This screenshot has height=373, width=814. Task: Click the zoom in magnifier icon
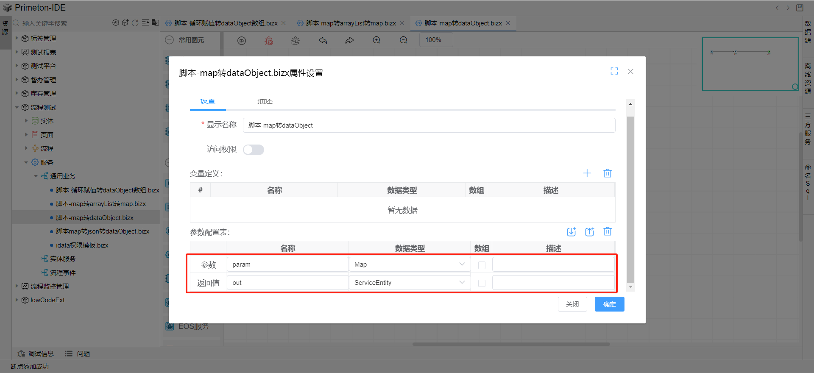point(376,40)
